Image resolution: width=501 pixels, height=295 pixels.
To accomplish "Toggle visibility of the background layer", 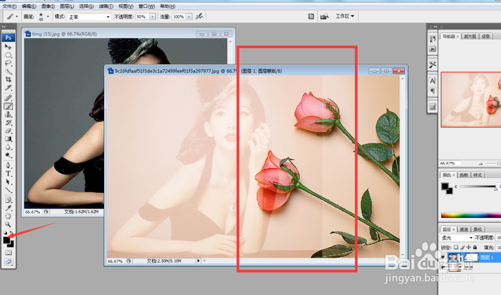I will [443, 267].
